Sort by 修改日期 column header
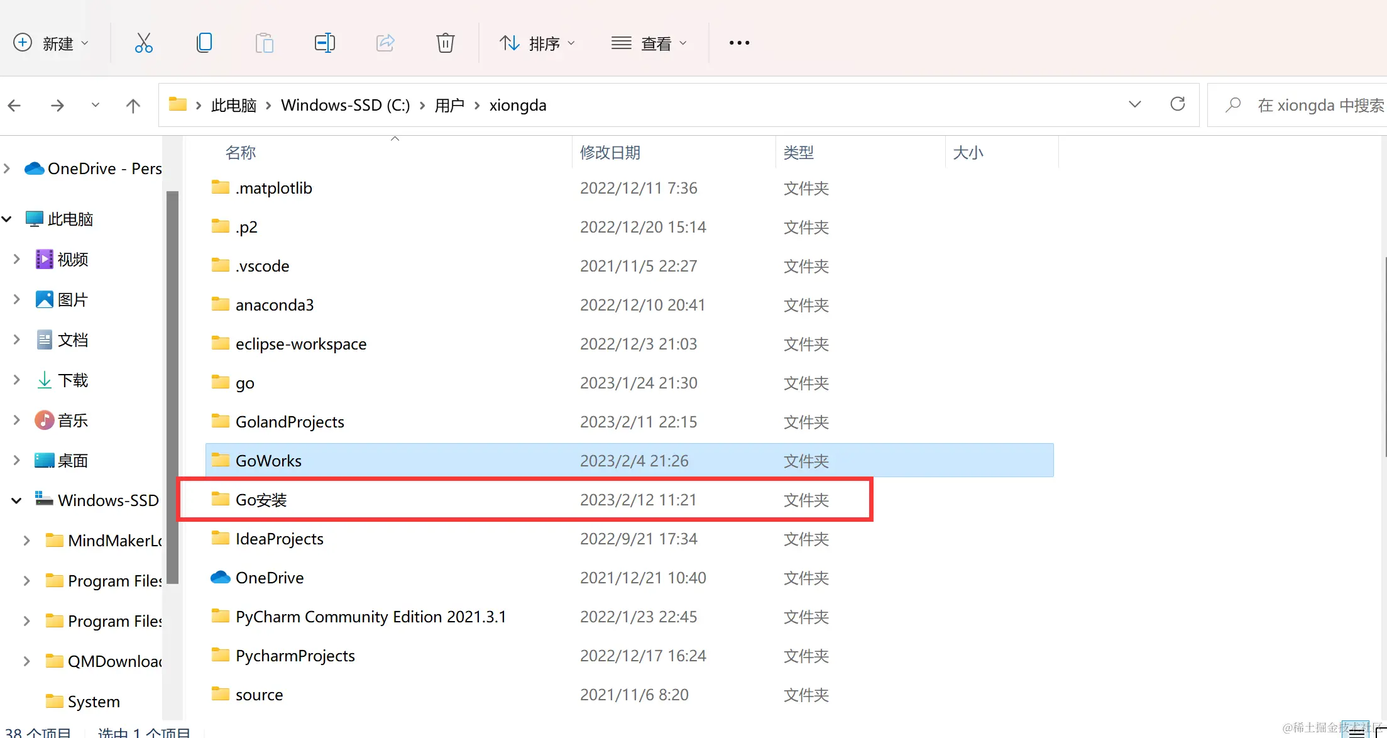Image resolution: width=1387 pixels, height=738 pixels. click(610, 153)
